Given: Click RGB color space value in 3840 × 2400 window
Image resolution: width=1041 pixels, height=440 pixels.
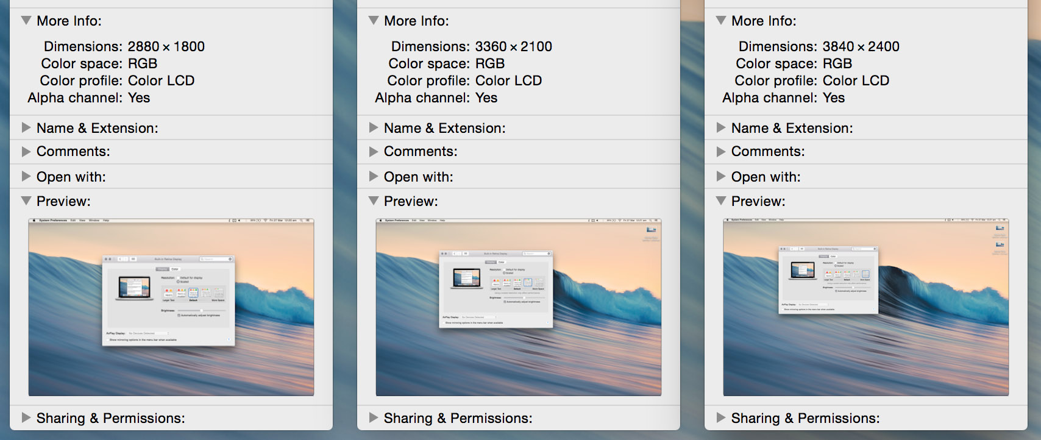Looking at the screenshot, I should [x=837, y=63].
